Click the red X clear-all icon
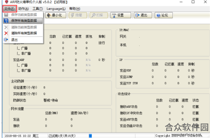This screenshot has width=210, height=138. 6,33
